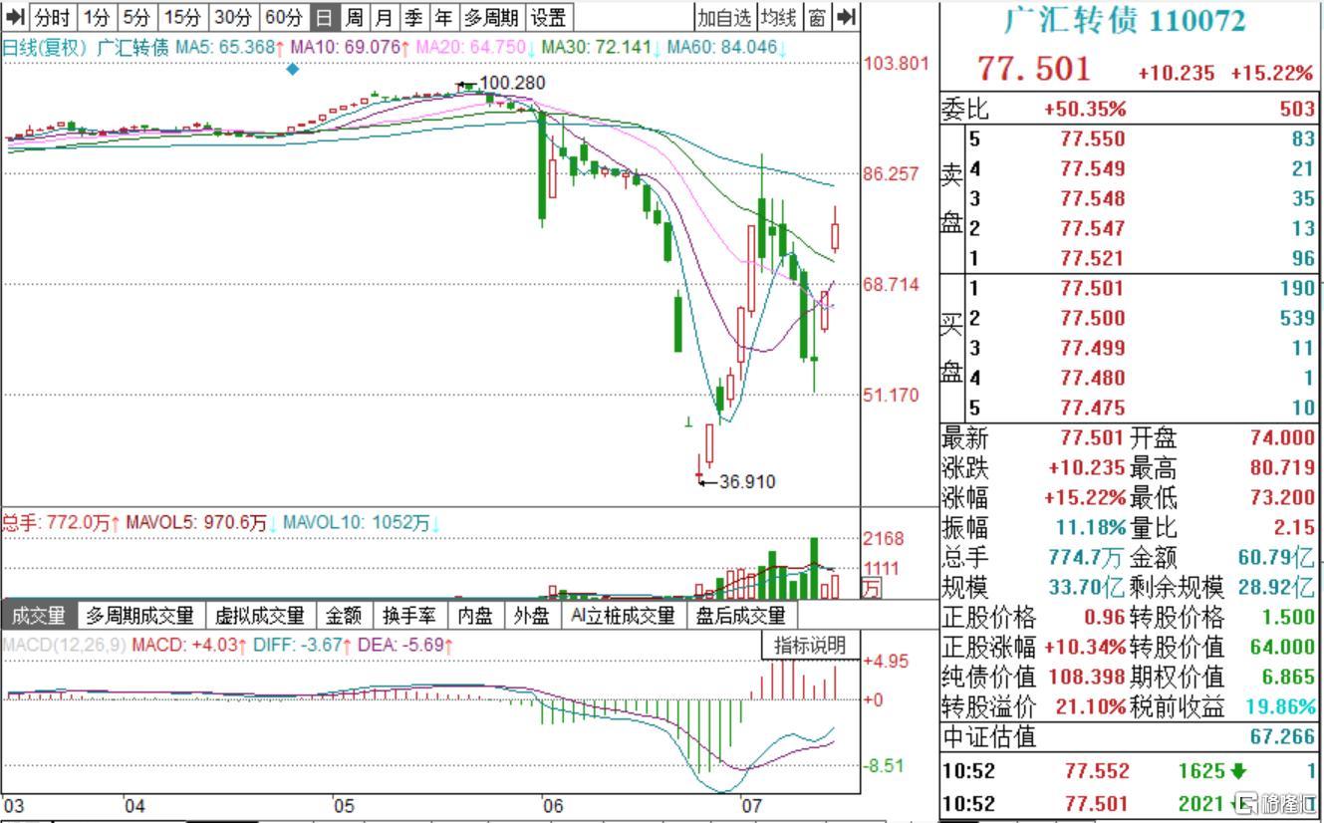Select the 外盘 indicator tab
The image size is (1324, 823).
click(x=531, y=616)
